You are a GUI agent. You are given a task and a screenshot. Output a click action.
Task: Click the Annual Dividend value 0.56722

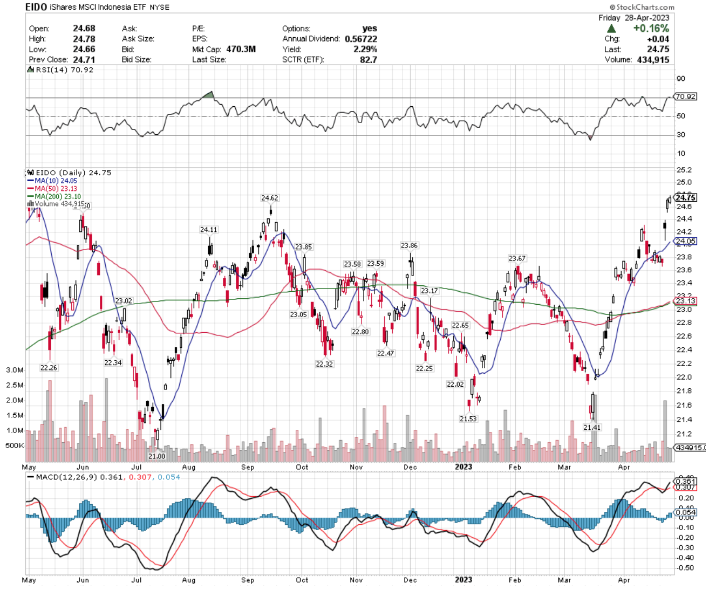tap(361, 39)
